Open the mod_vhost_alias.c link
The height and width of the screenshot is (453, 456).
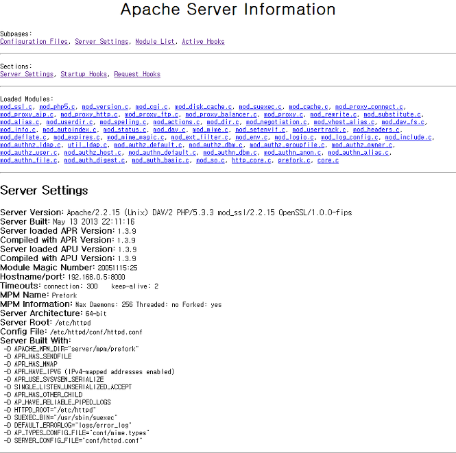click(x=344, y=122)
